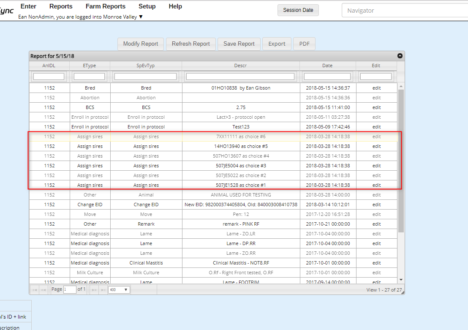Open the Reports menu
This screenshot has width=468, height=330.
pyautogui.click(x=61, y=6)
